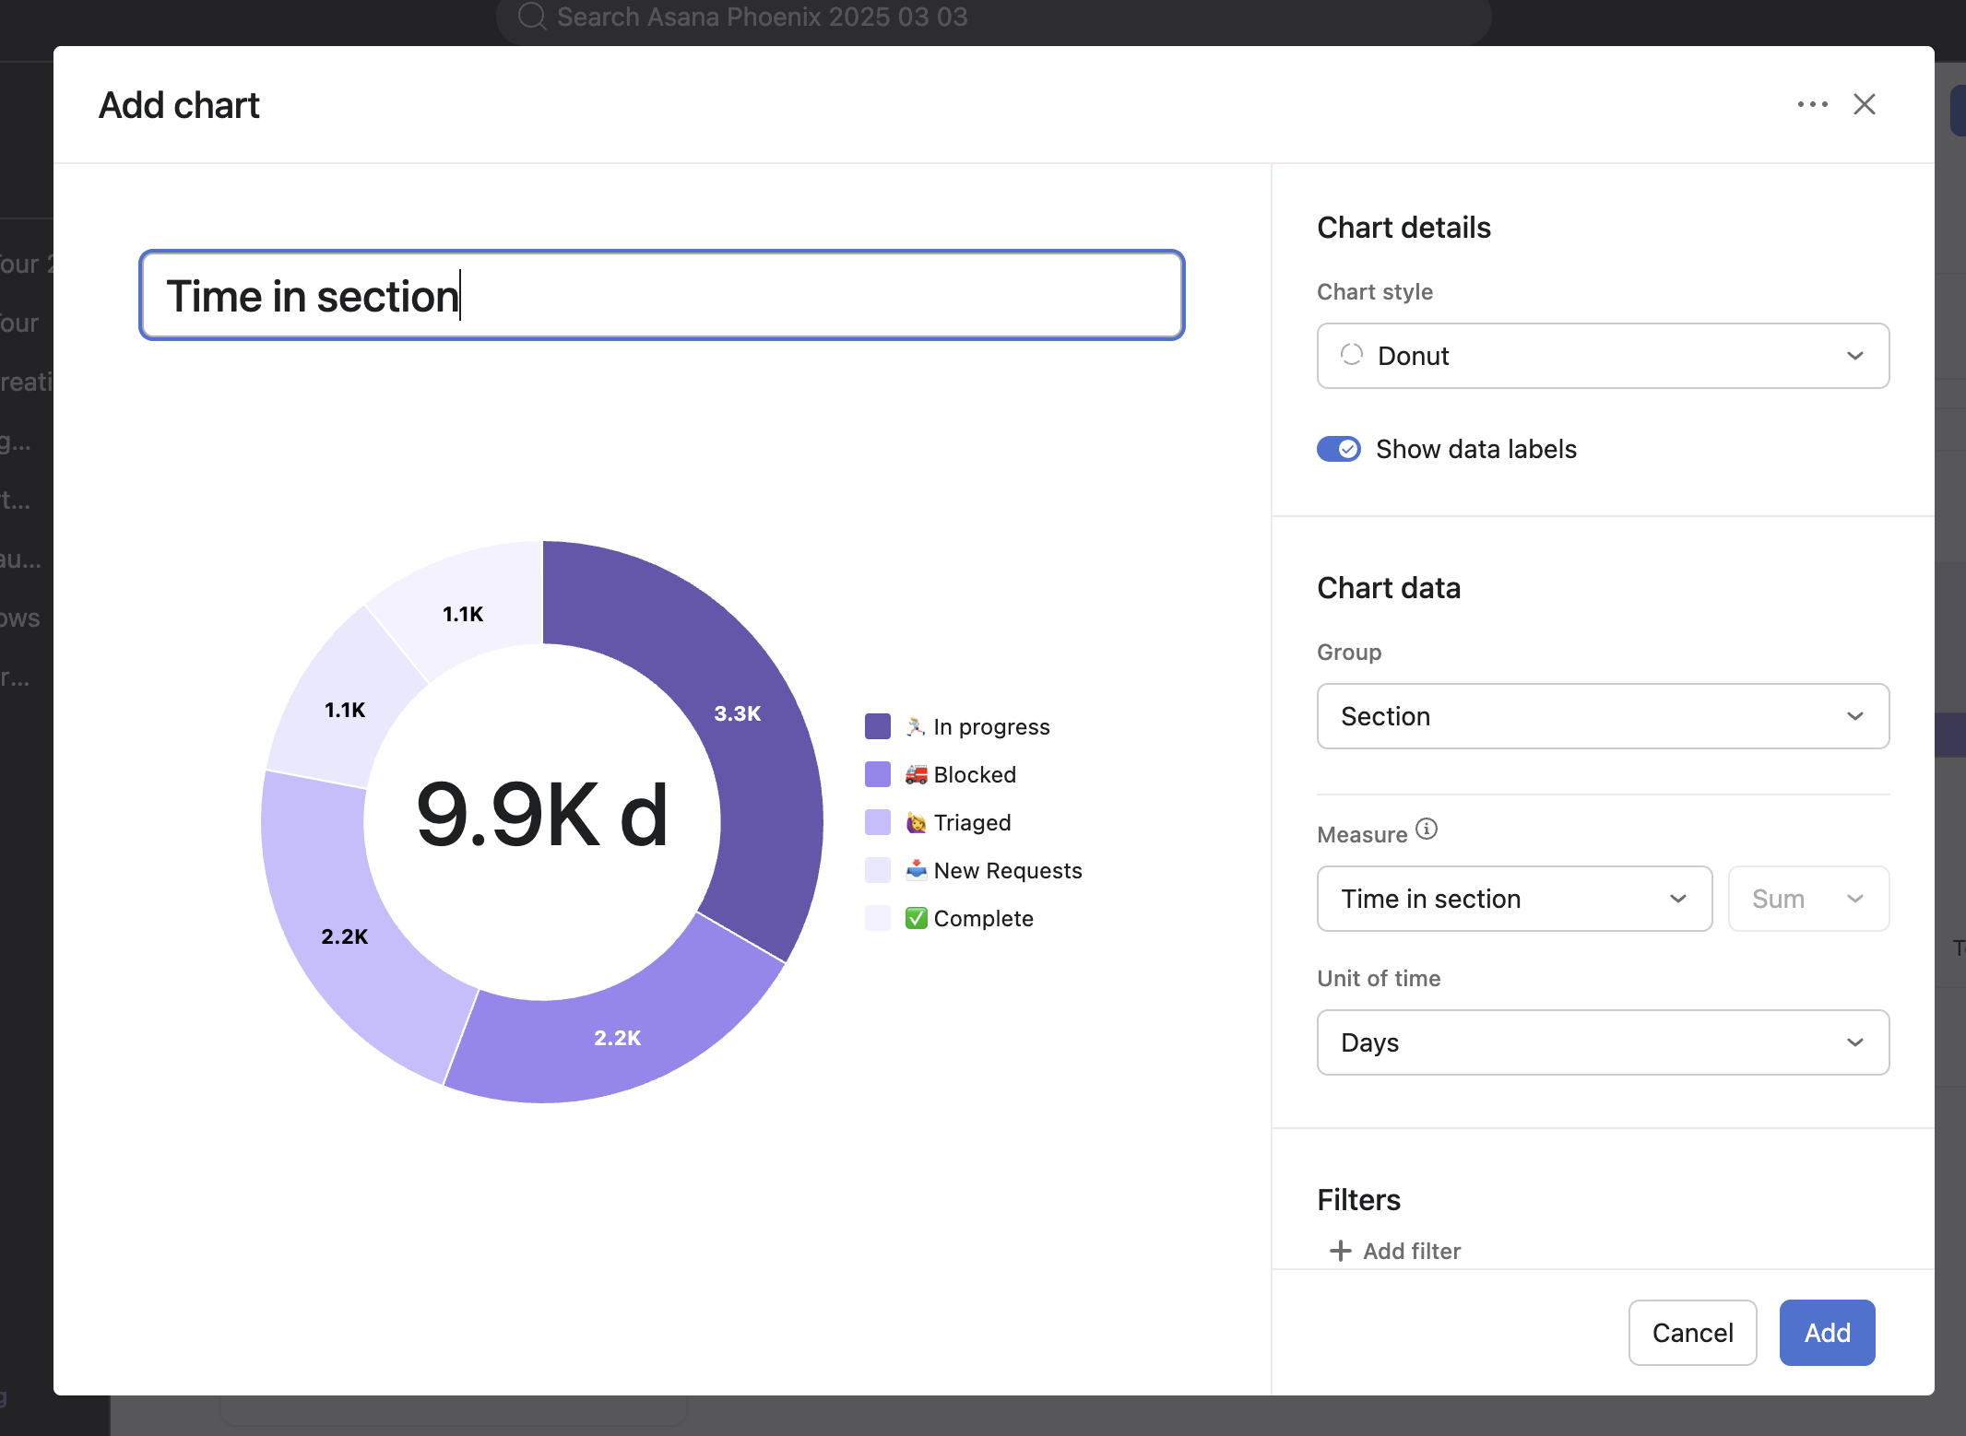Toggle Show data labels switch off
Screen dimensions: 1966x1436
[x=1339, y=449]
